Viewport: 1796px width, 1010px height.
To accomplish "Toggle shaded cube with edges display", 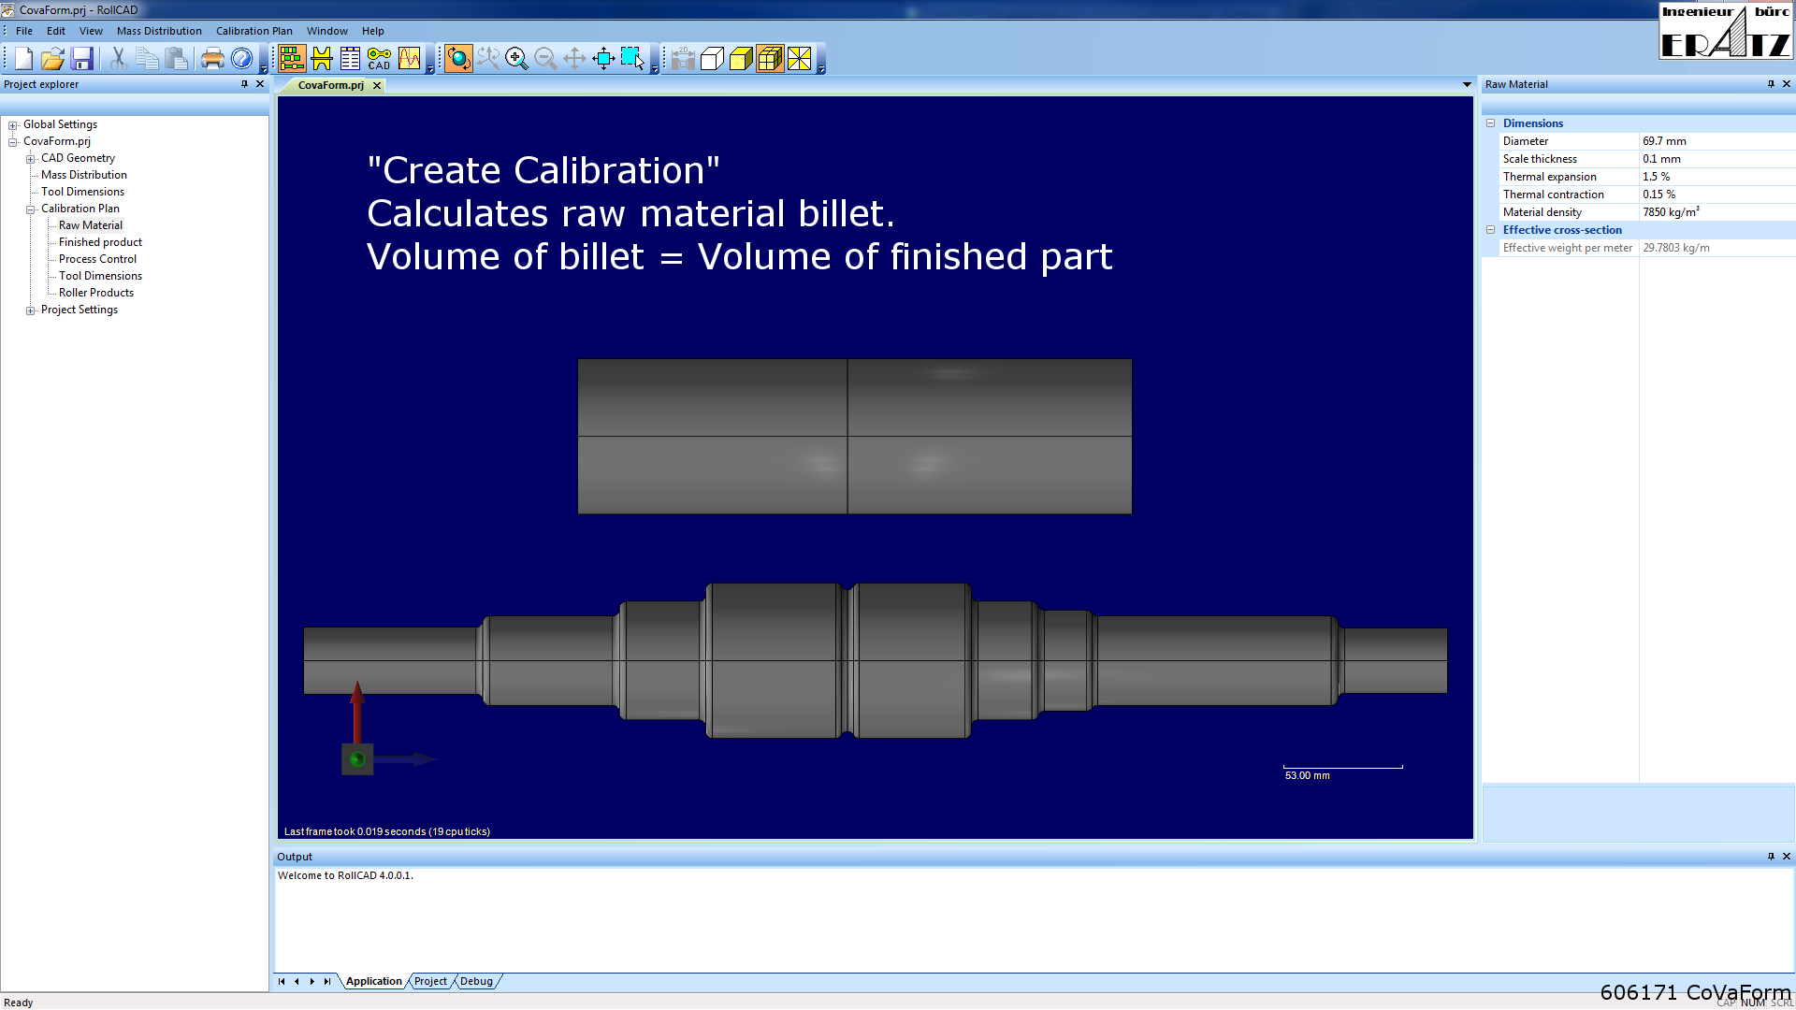I will (x=770, y=59).
